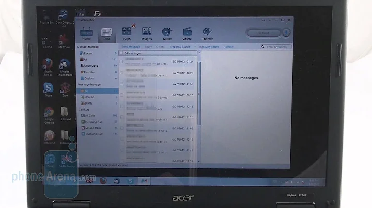This screenshot has width=372, height=208.
Task: Click Backup/Restore
Action: [209, 47]
